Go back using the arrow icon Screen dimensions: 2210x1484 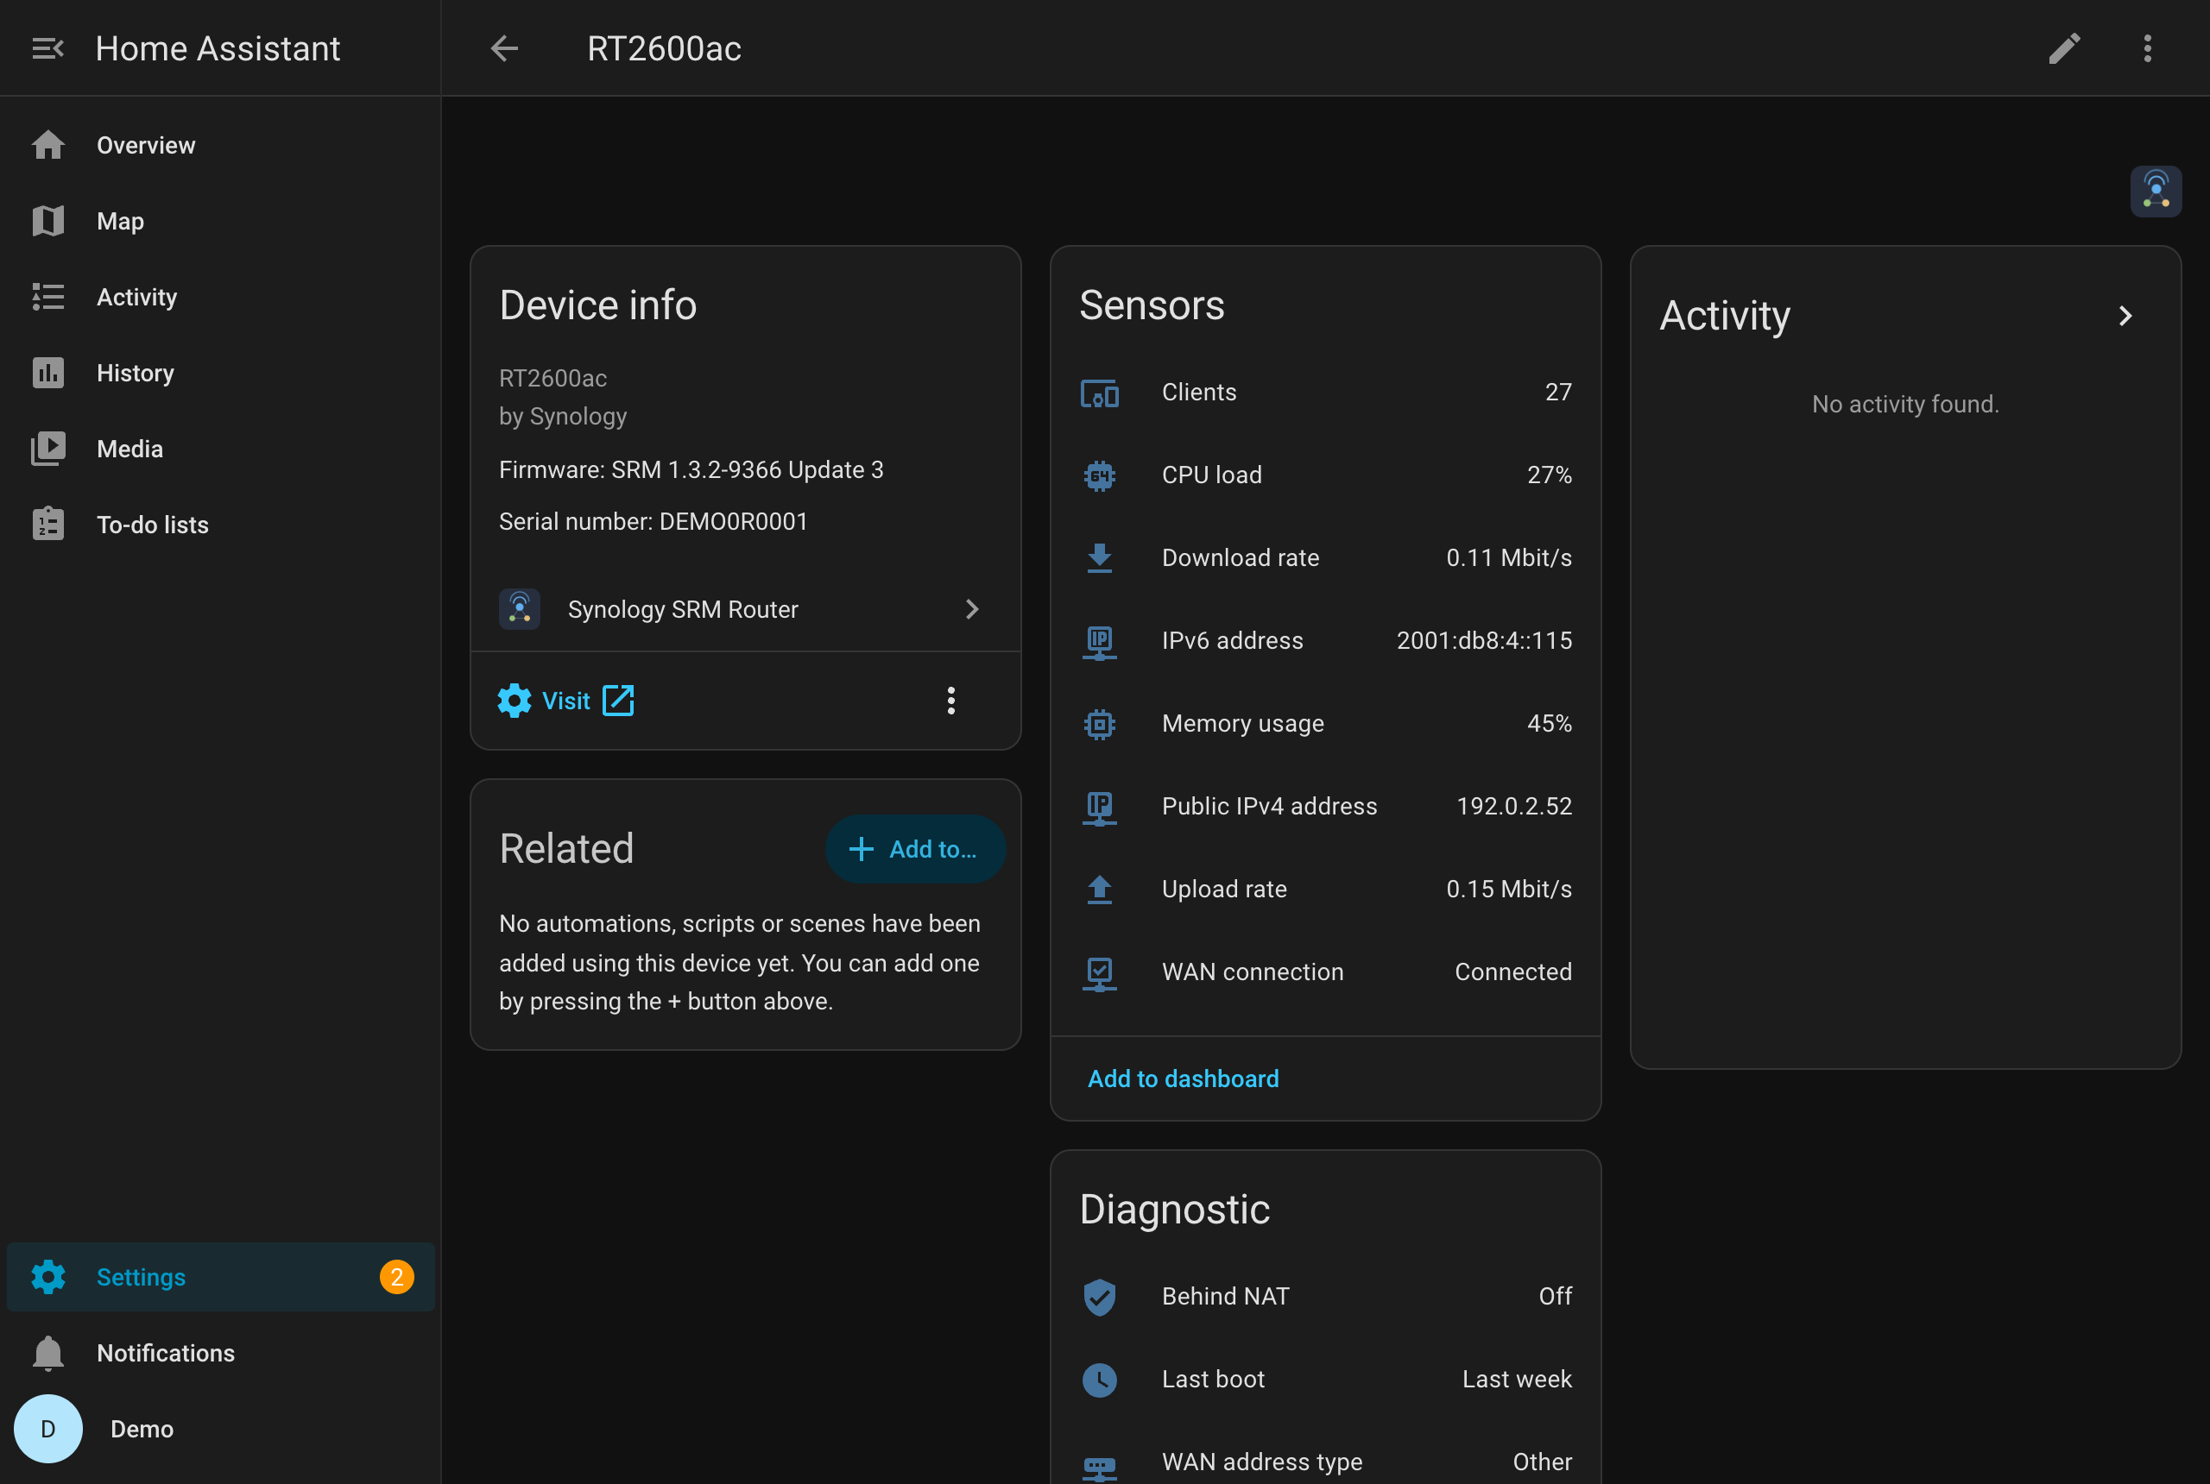coord(505,48)
